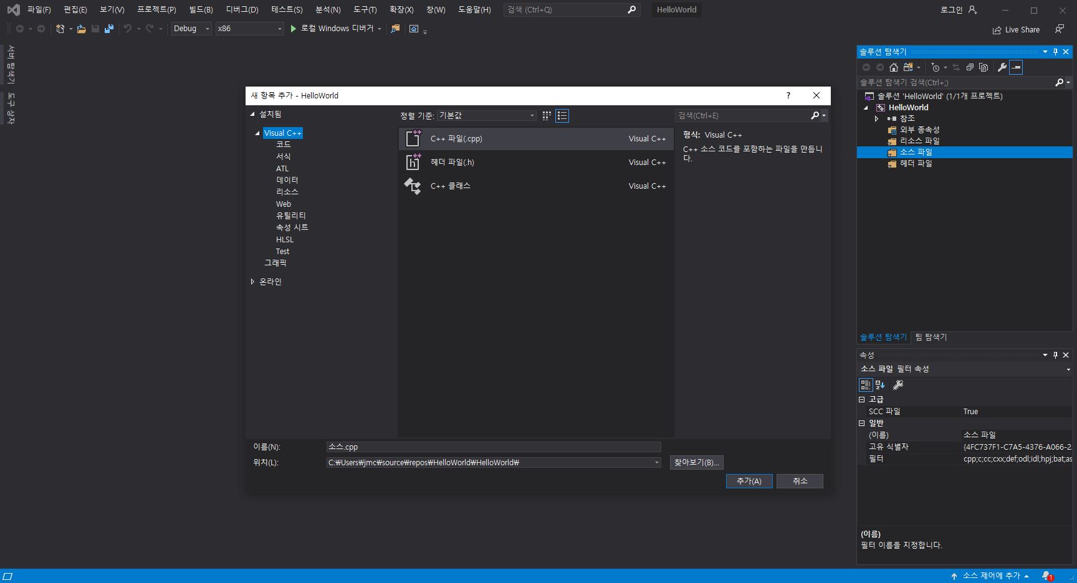1077x583 pixels.
Task: Pin the Solution Explorer panel
Action: pos(1055,52)
